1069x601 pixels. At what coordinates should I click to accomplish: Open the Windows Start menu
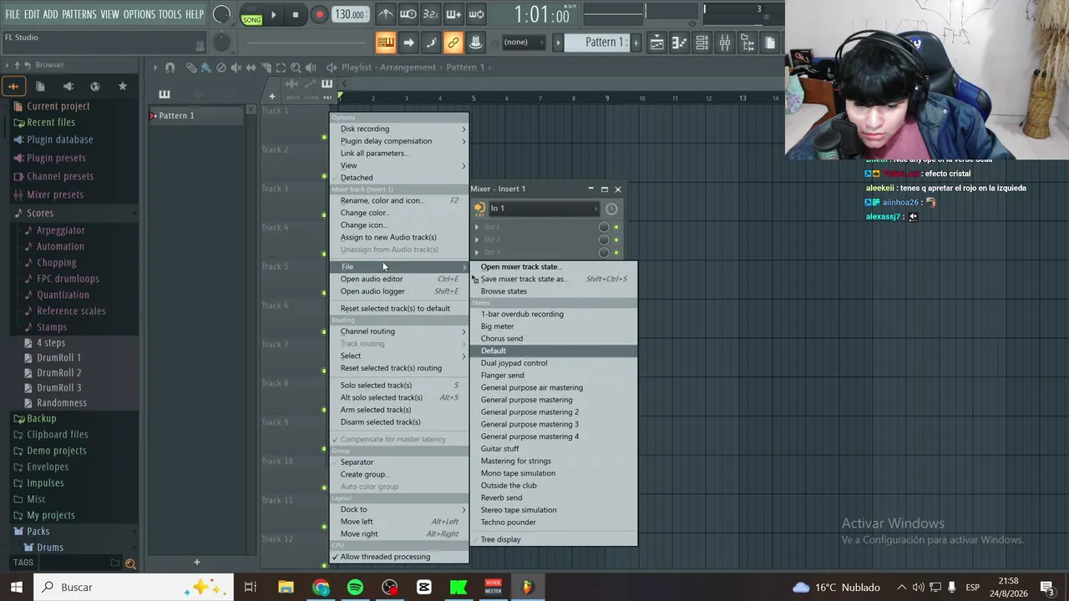click(x=17, y=587)
